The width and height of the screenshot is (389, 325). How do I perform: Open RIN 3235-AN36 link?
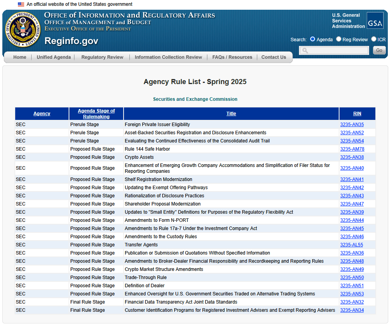point(352,253)
